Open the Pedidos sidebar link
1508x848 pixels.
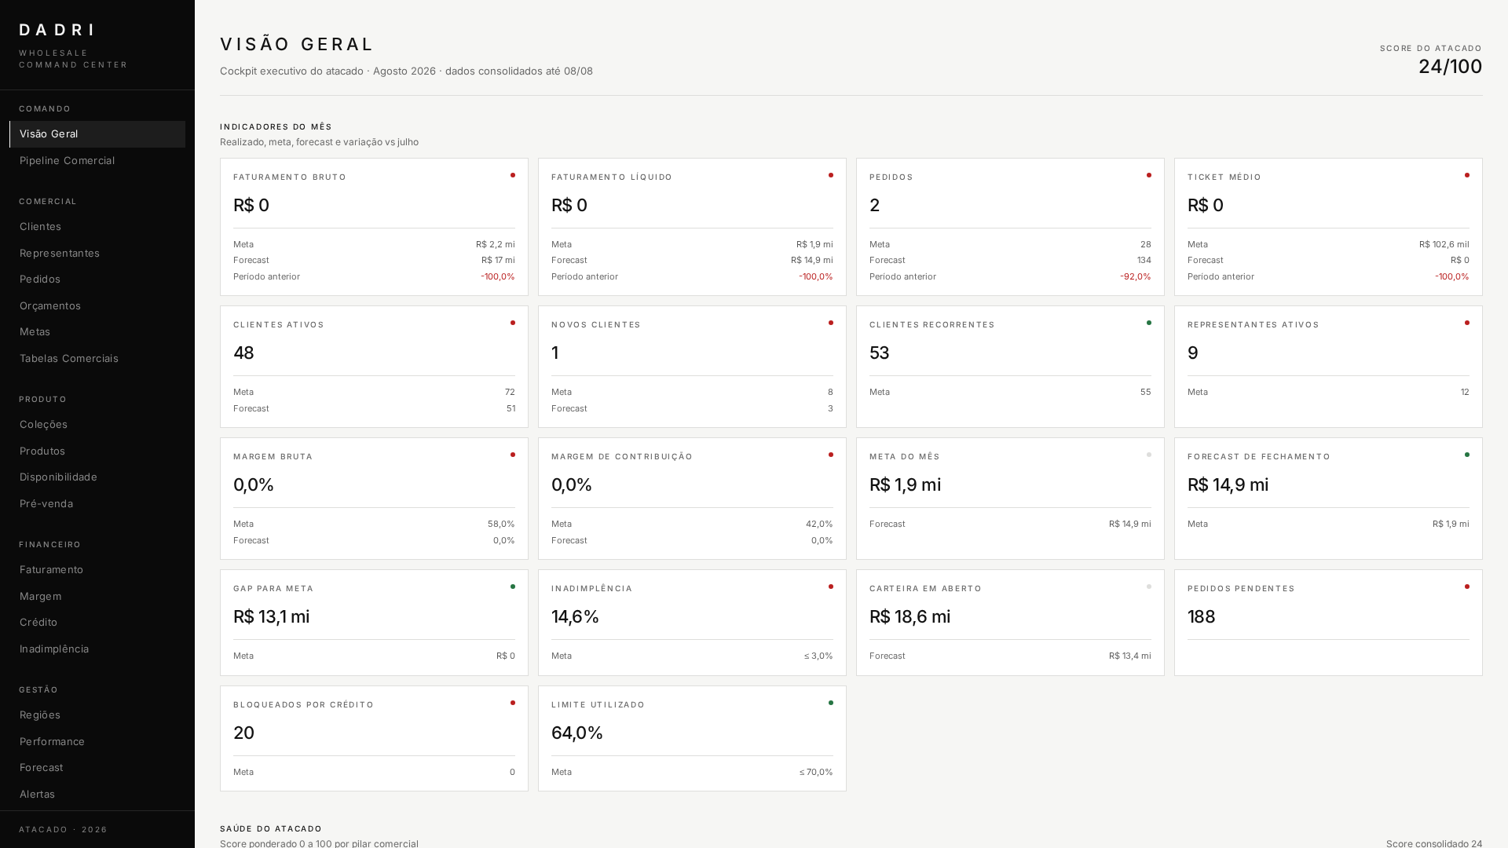[x=97, y=279]
